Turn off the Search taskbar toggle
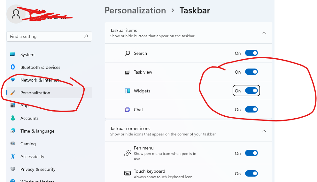This screenshot has height=182, width=317. click(x=251, y=53)
